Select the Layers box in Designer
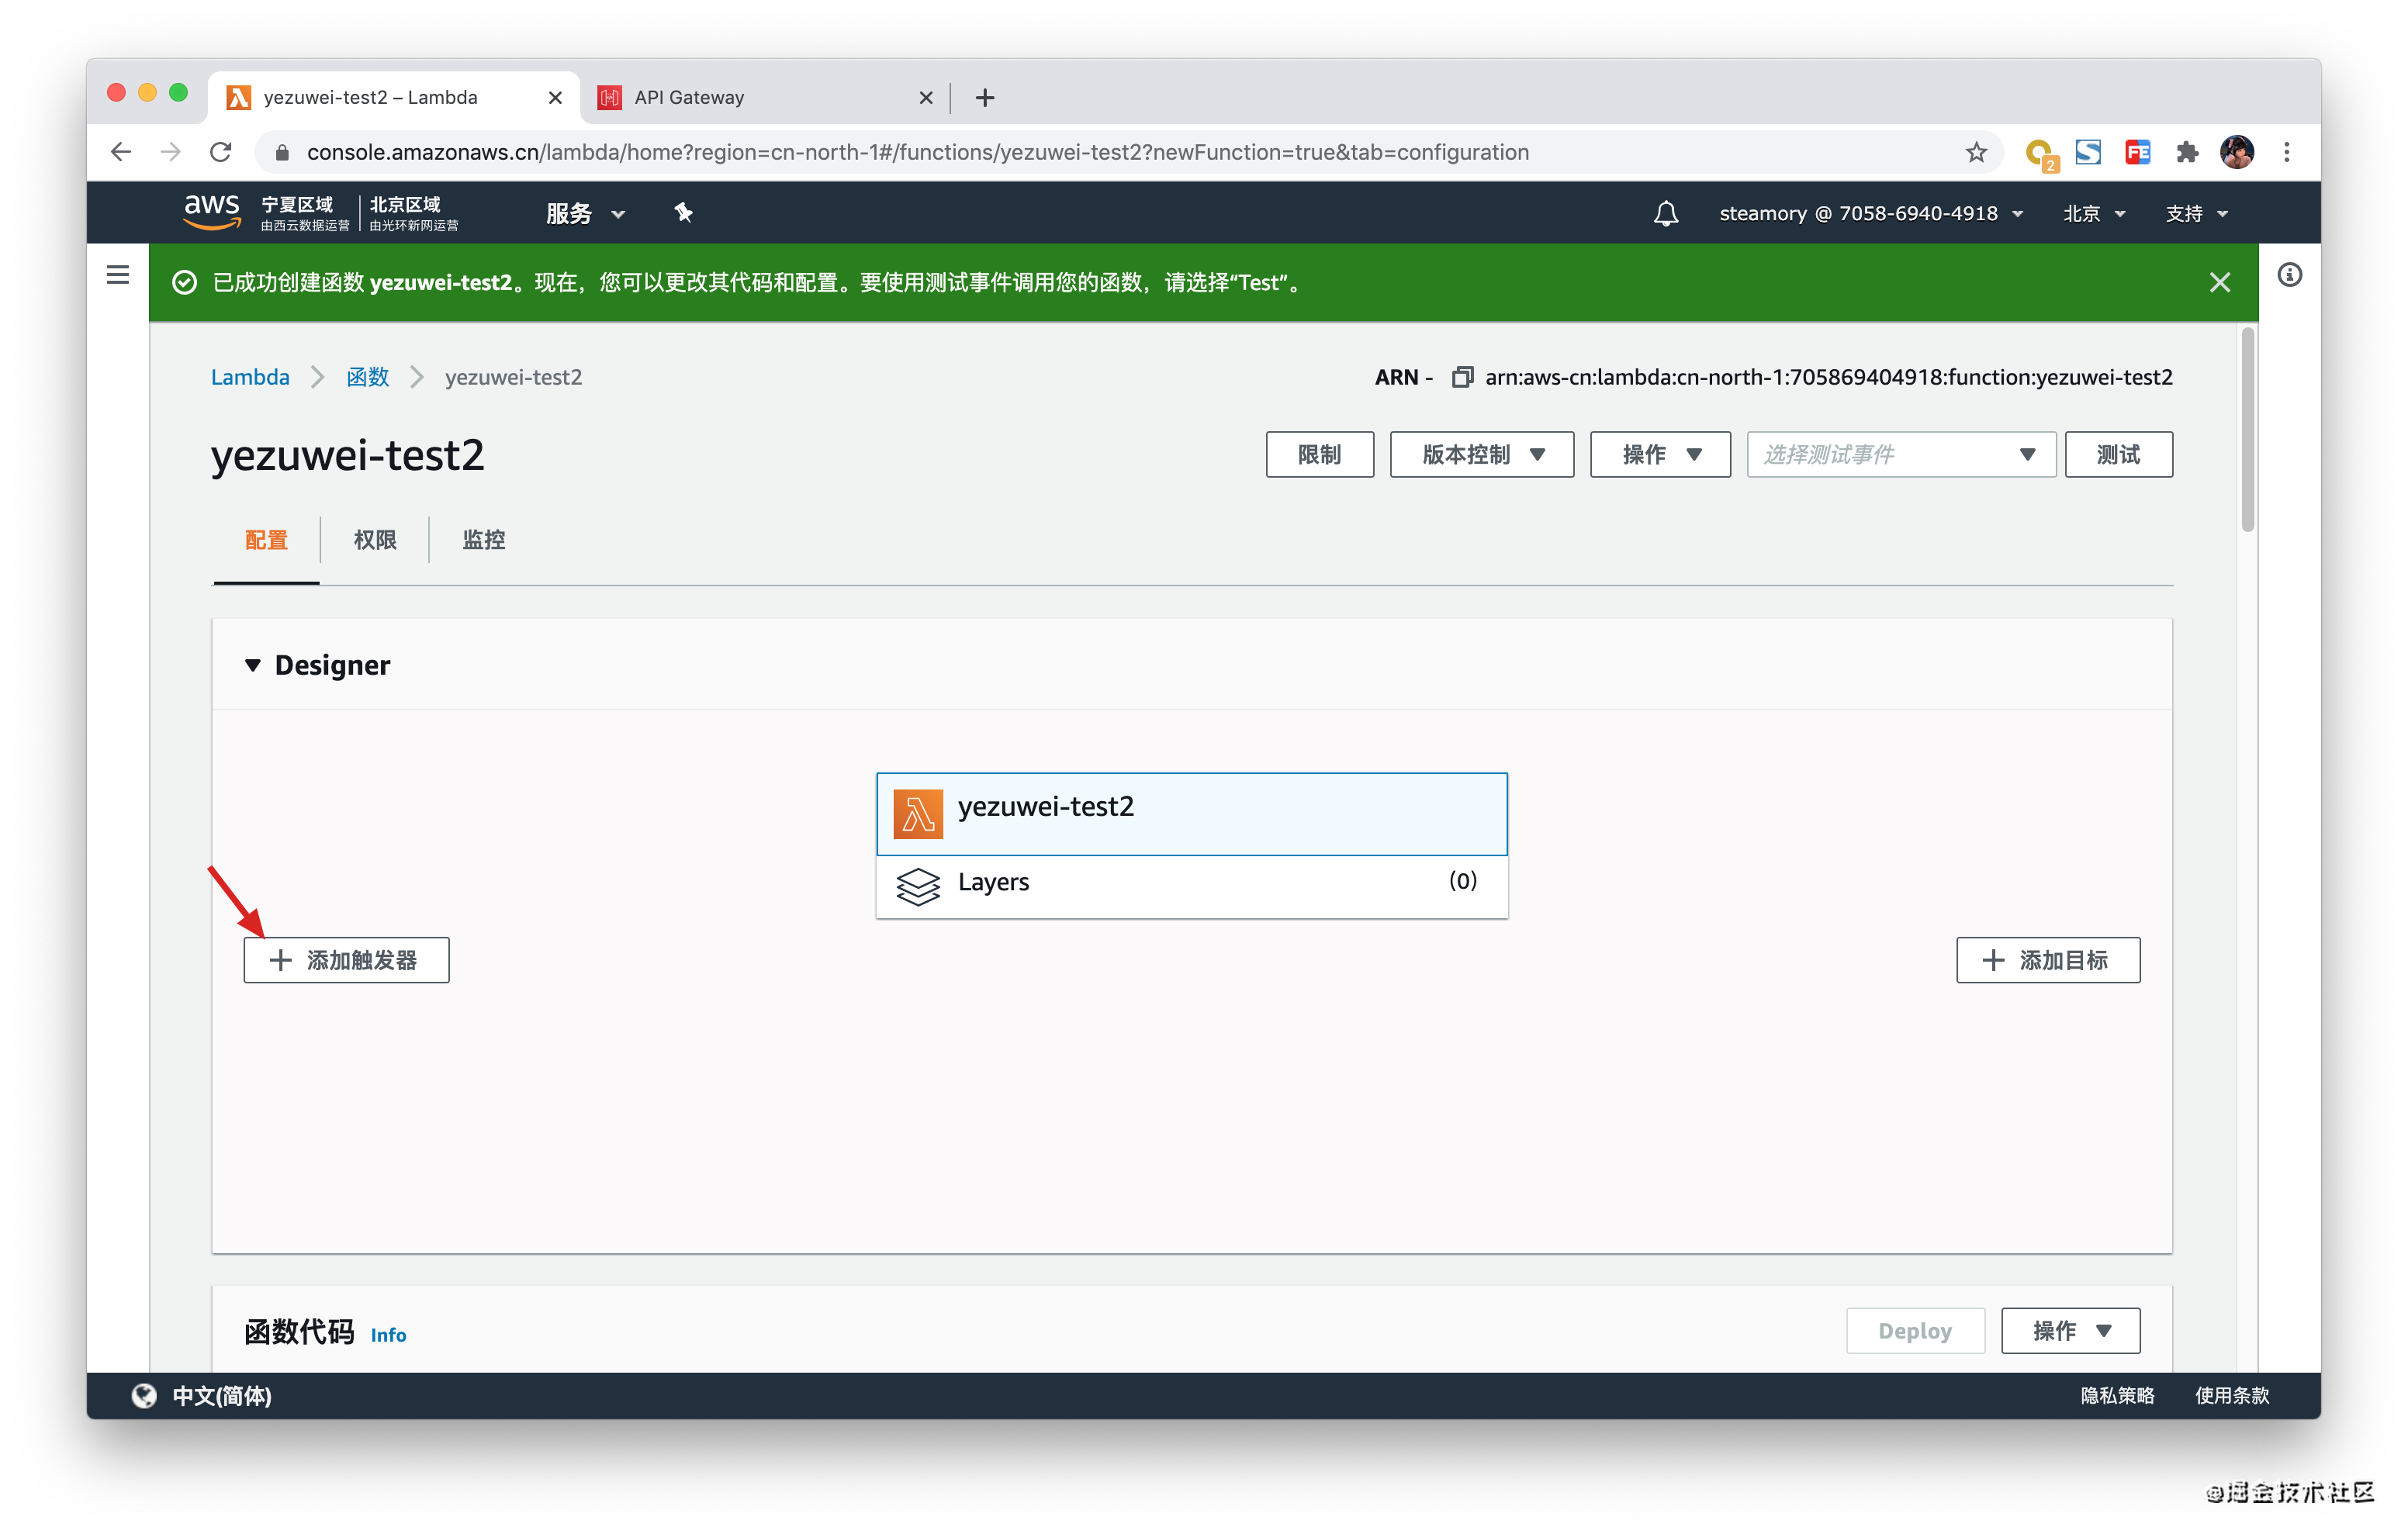Screen dimensions: 2408x1534 click(x=1191, y=883)
